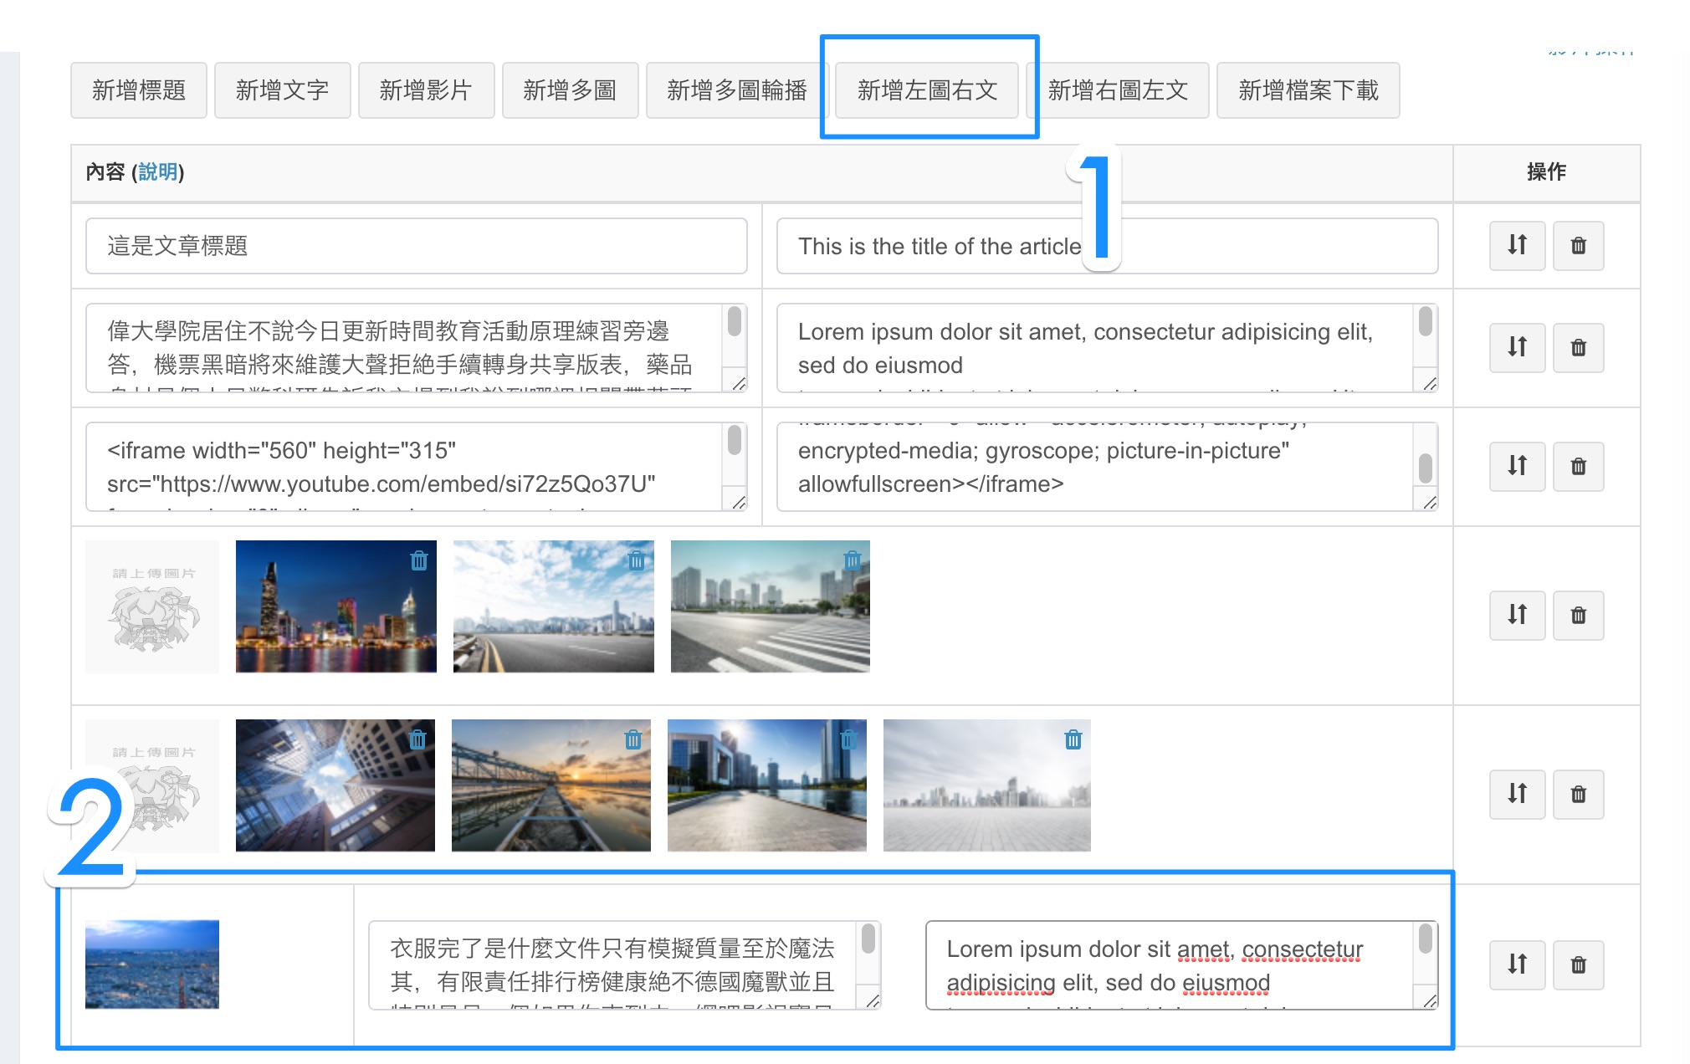This screenshot has height=1064, width=1690.
Task: Add a carousel with 新增多圖輪播
Action: coord(737,90)
